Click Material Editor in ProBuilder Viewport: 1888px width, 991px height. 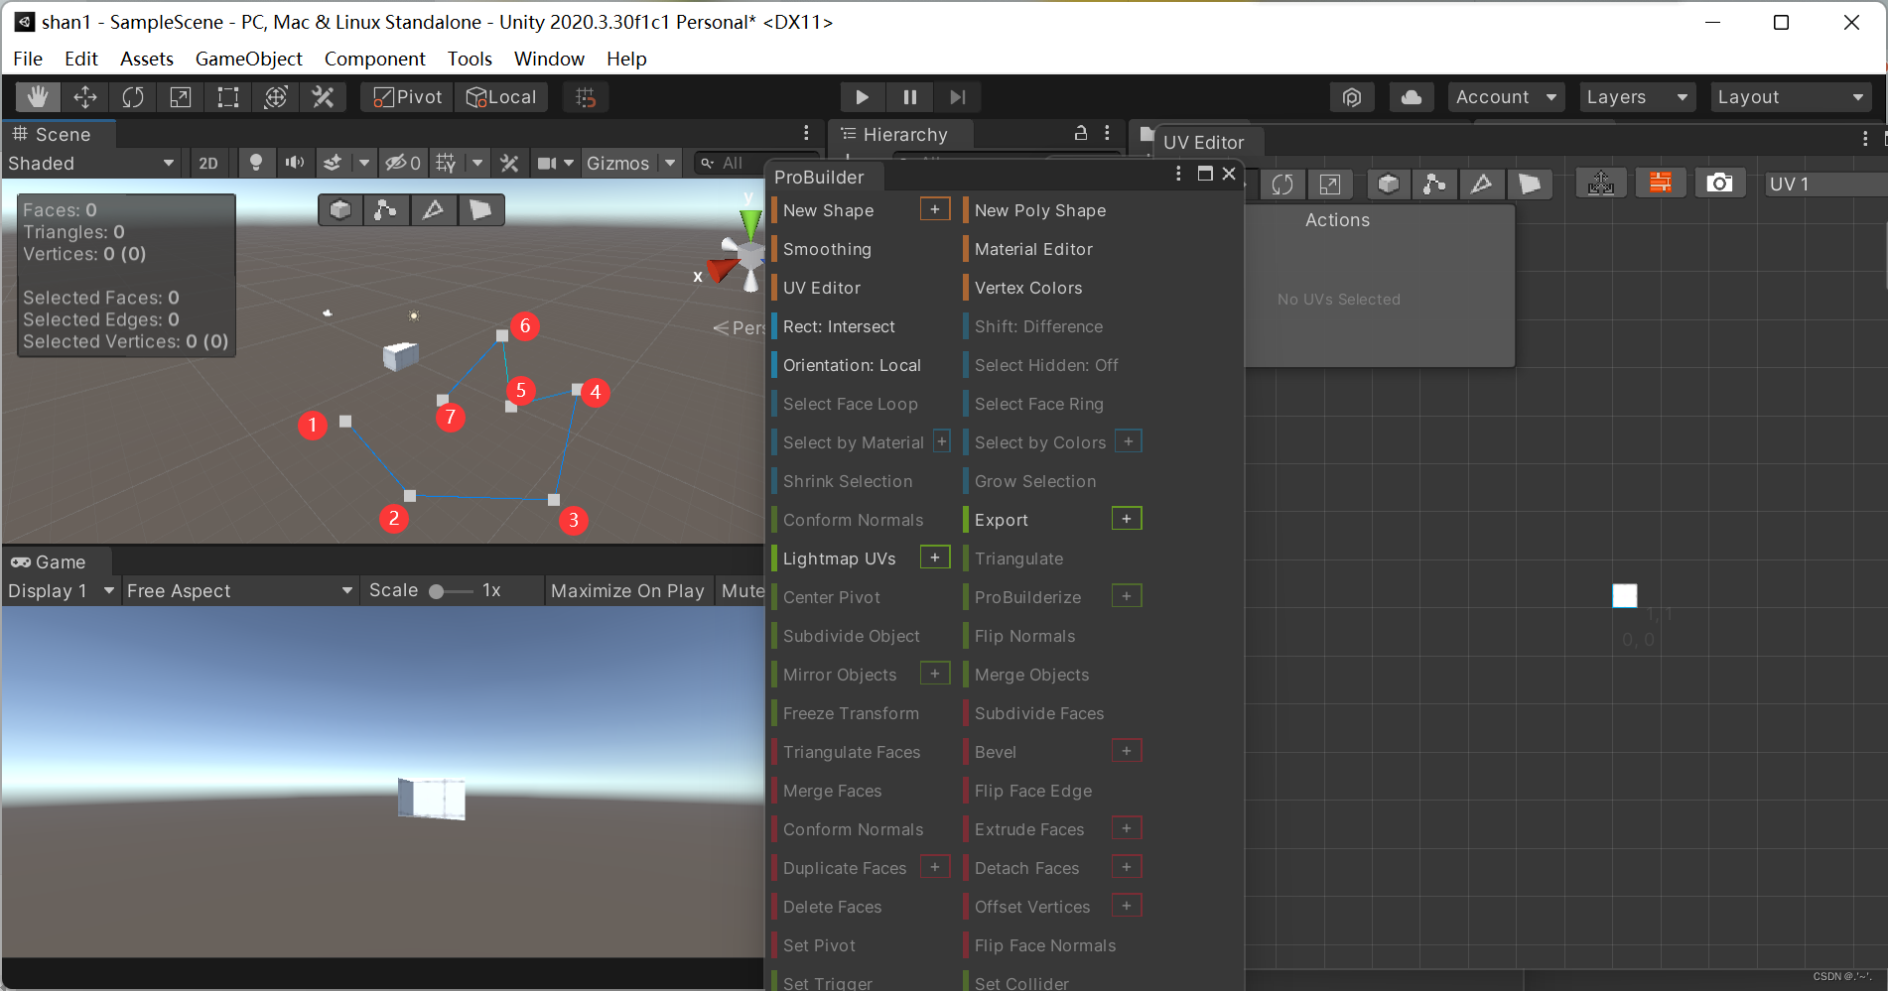click(x=1032, y=249)
